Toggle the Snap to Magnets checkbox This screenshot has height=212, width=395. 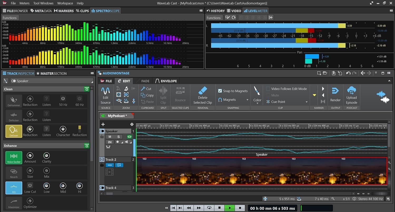[220, 91]
